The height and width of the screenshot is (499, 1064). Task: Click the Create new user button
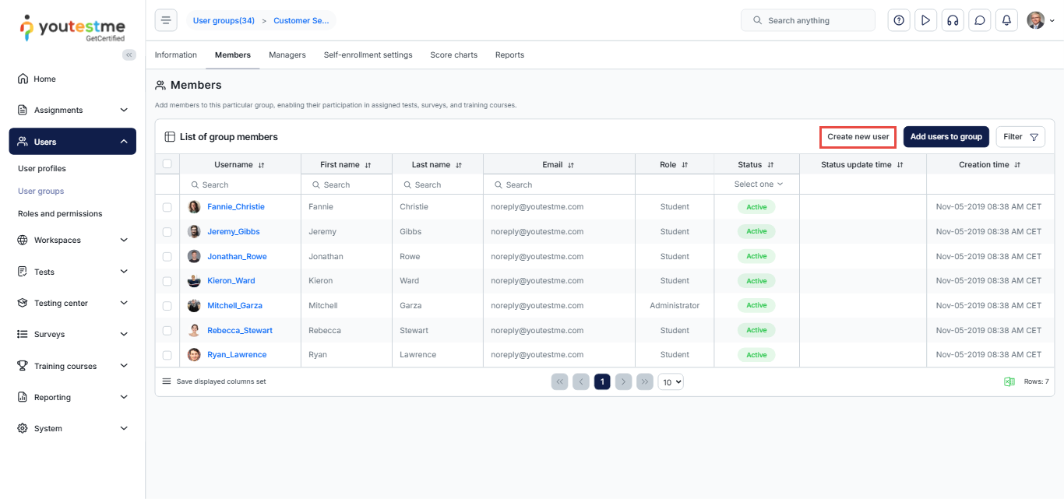[858, 137]
